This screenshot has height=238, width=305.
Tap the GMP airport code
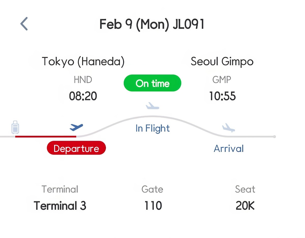click(x=222, y=80)
